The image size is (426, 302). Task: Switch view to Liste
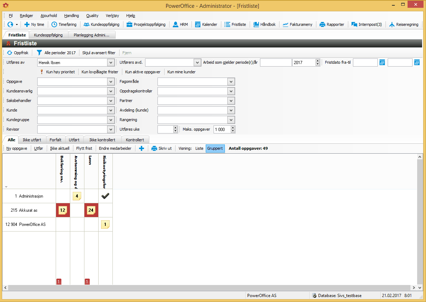tap(199, 148)
